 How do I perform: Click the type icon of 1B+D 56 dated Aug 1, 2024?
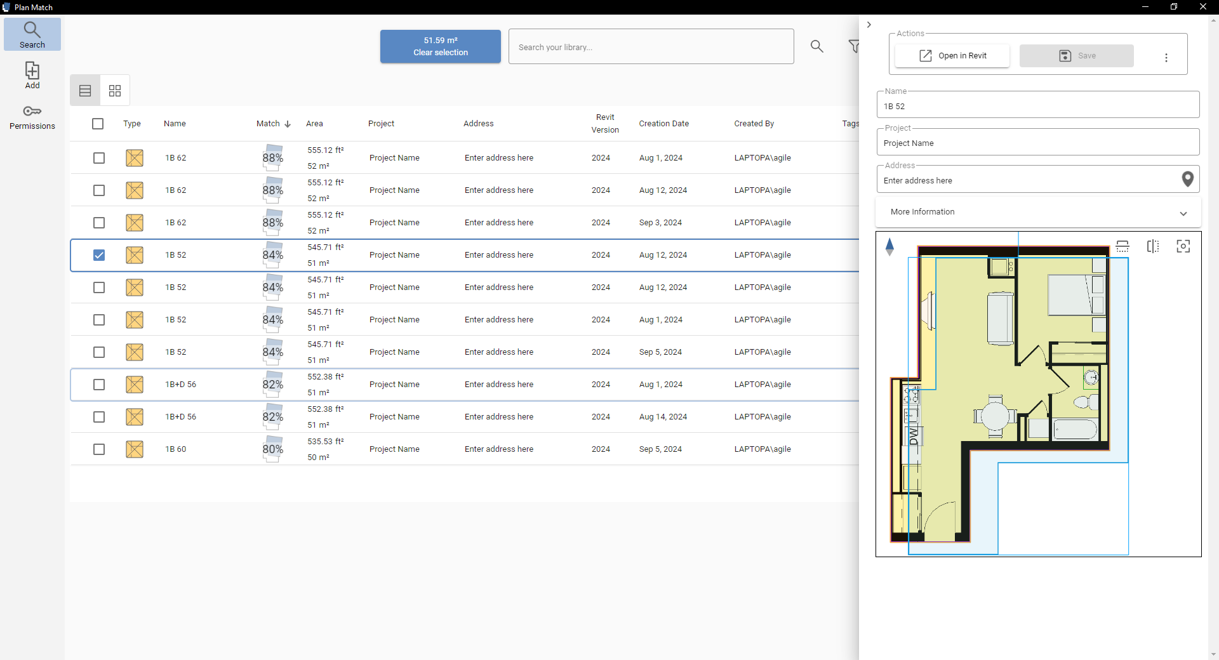(135, 385)
